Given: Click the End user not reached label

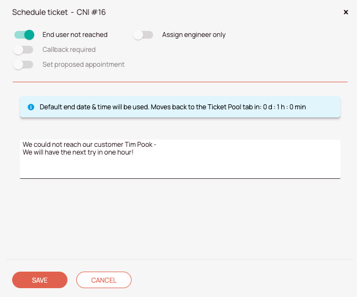Looking at the screenshot, I should click(x=75, y=35).
